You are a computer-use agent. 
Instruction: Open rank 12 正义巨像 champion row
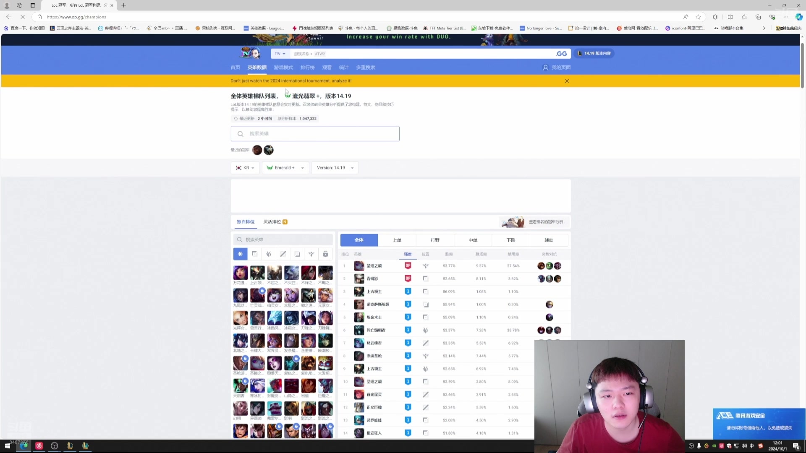(x=437, y=407)
